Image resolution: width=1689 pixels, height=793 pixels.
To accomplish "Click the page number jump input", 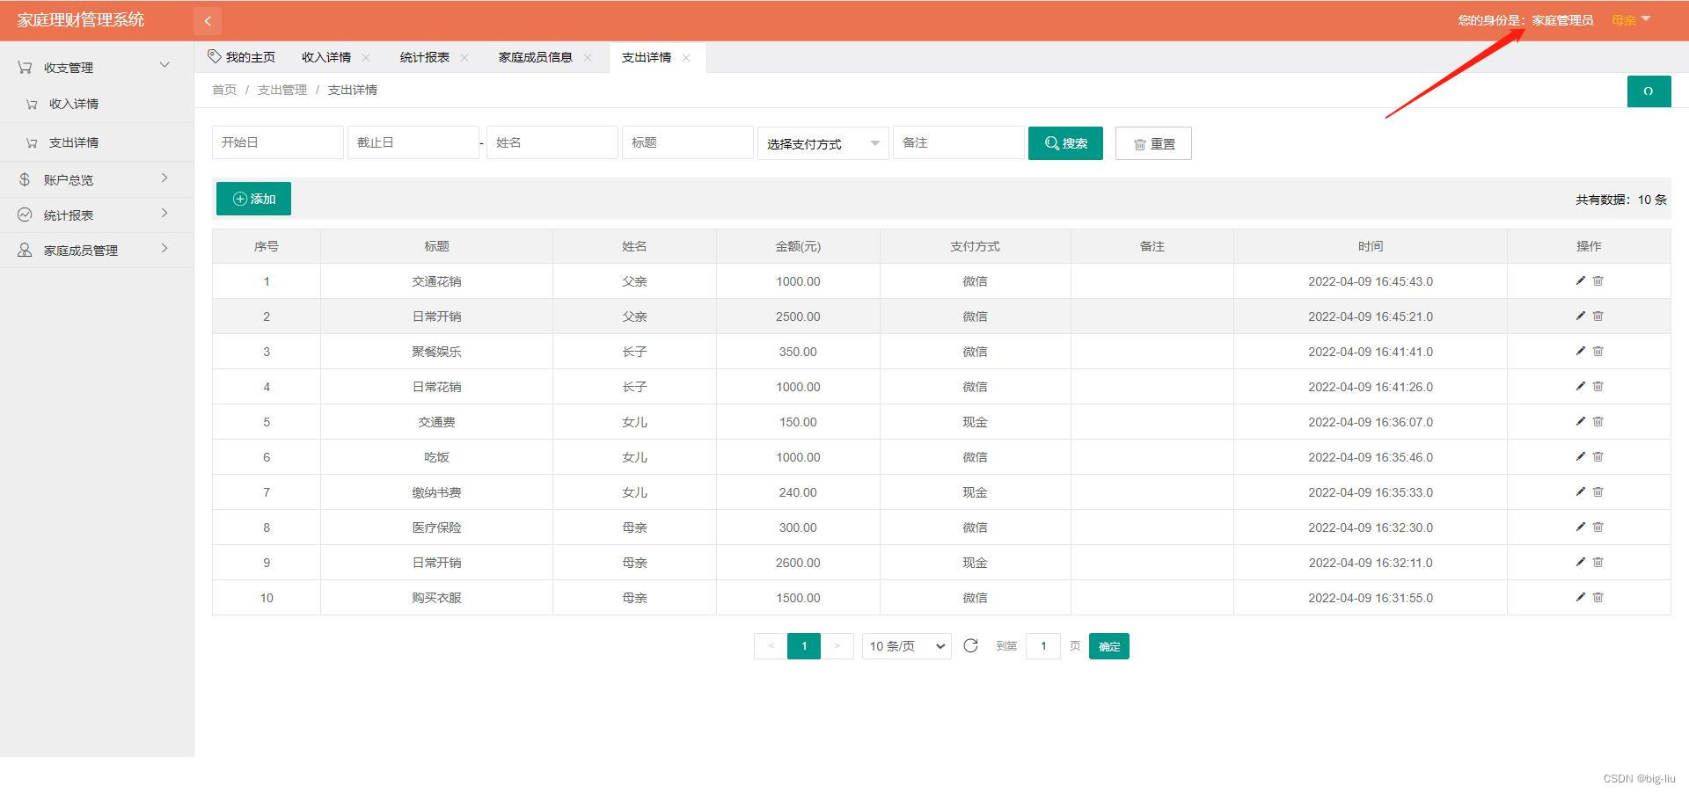I will [x=1043, y=646].
